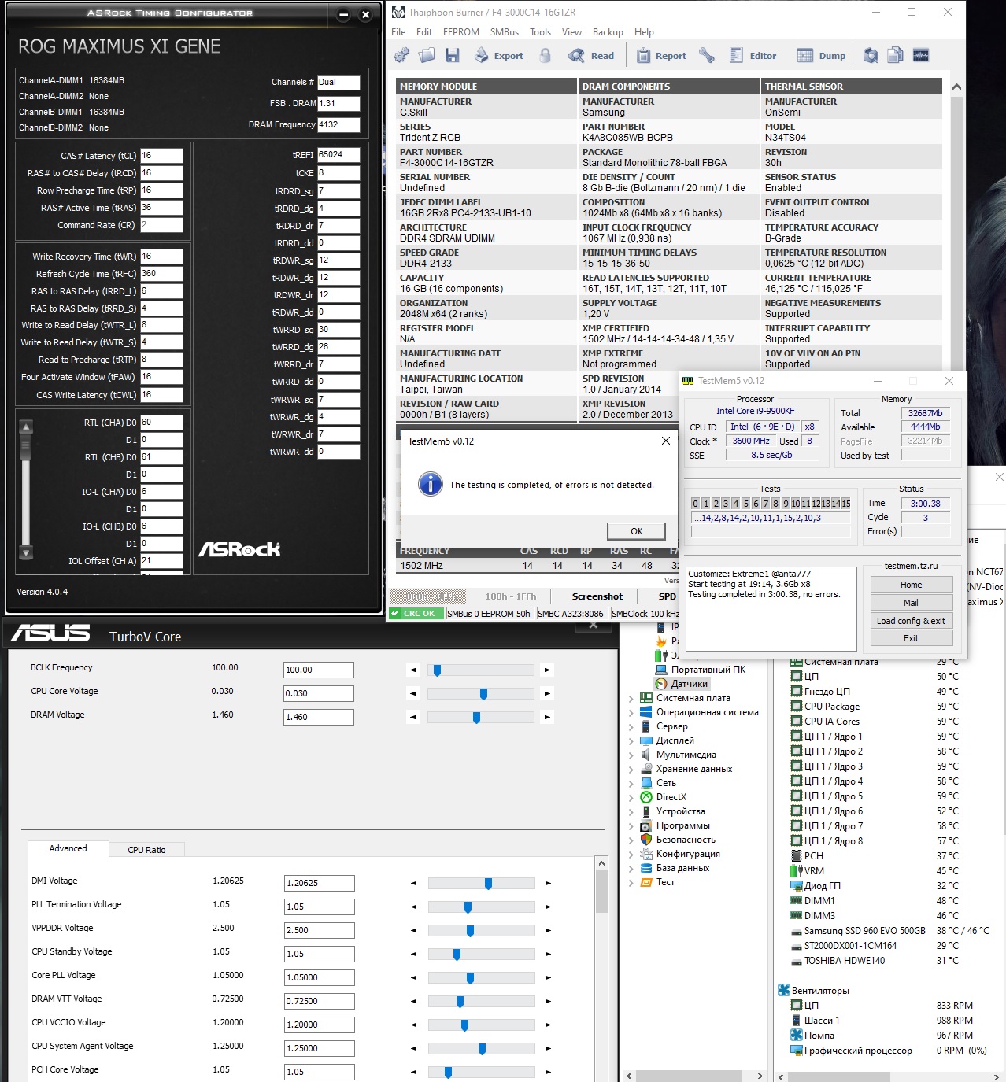Click OK in the TestMem5 completion dialog
The image size is (1006, 1082).
click(x=636, y=531)
